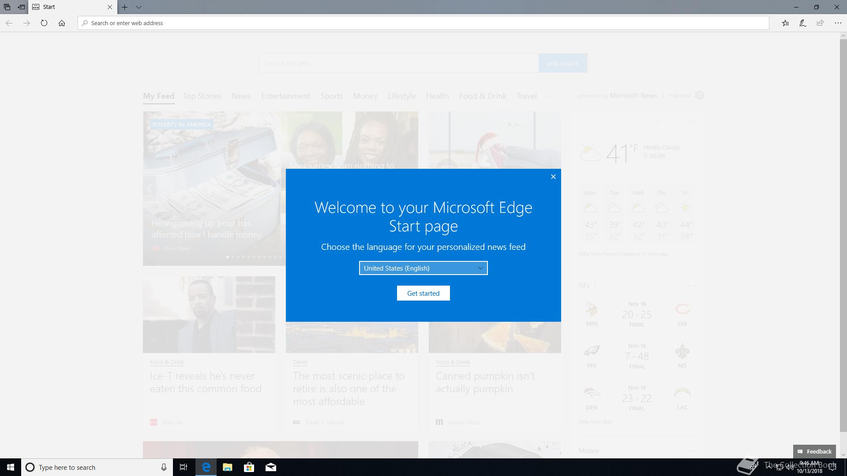Click the Feedback button

(814, 451)
